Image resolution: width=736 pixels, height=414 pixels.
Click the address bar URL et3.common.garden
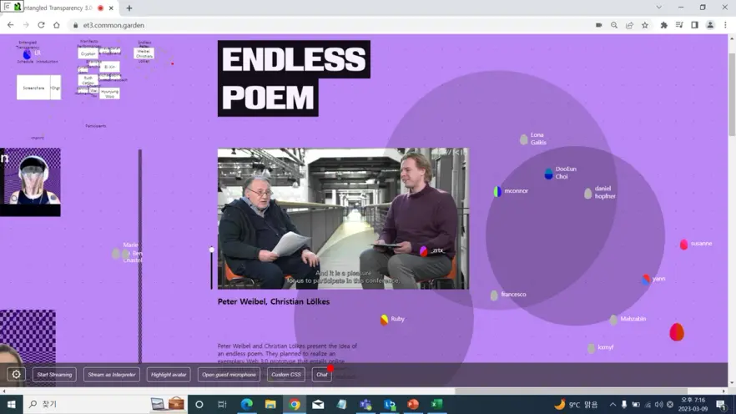point(113,25)
